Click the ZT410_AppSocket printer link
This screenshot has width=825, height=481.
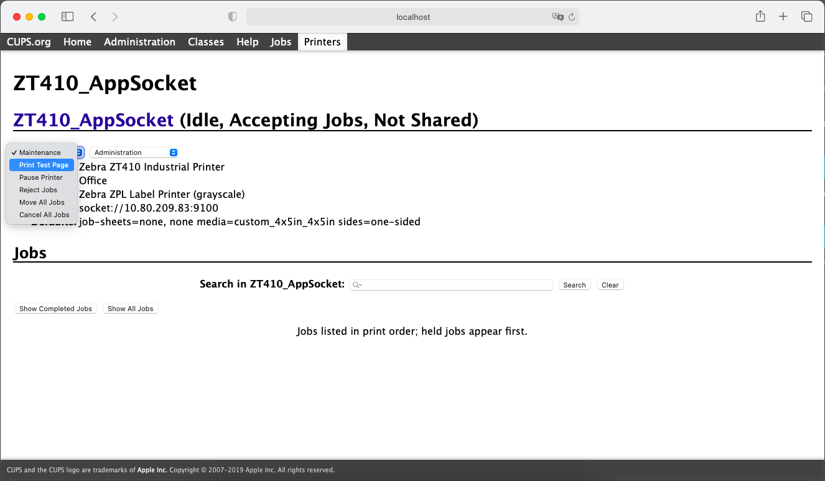tap(93, 120)
